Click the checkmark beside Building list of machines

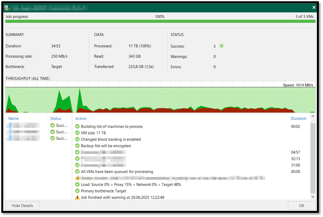coord(77,126)
